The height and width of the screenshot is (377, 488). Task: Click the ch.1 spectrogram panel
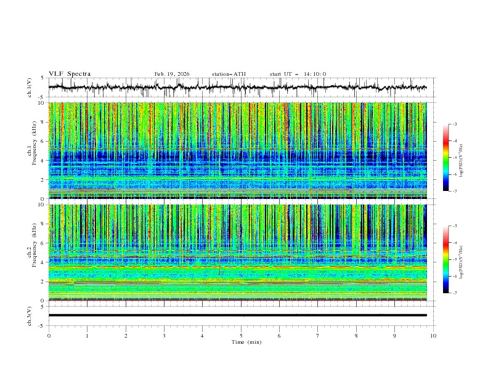[x=237, y=150]
